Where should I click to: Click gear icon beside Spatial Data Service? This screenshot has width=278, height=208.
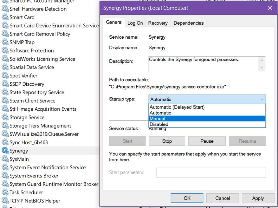(x=5, y=67)
